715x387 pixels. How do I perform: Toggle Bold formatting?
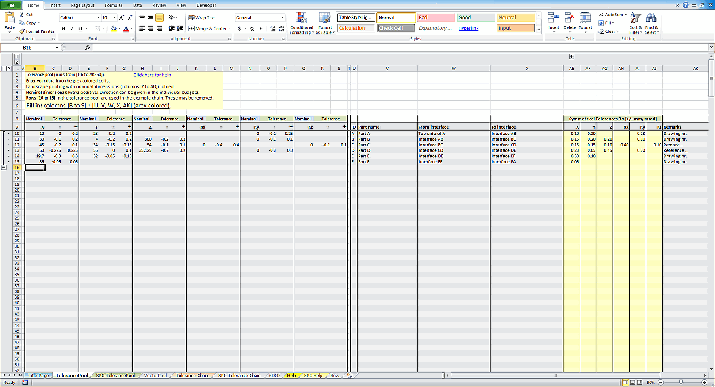pyautogui.click(x=63, y=29)
